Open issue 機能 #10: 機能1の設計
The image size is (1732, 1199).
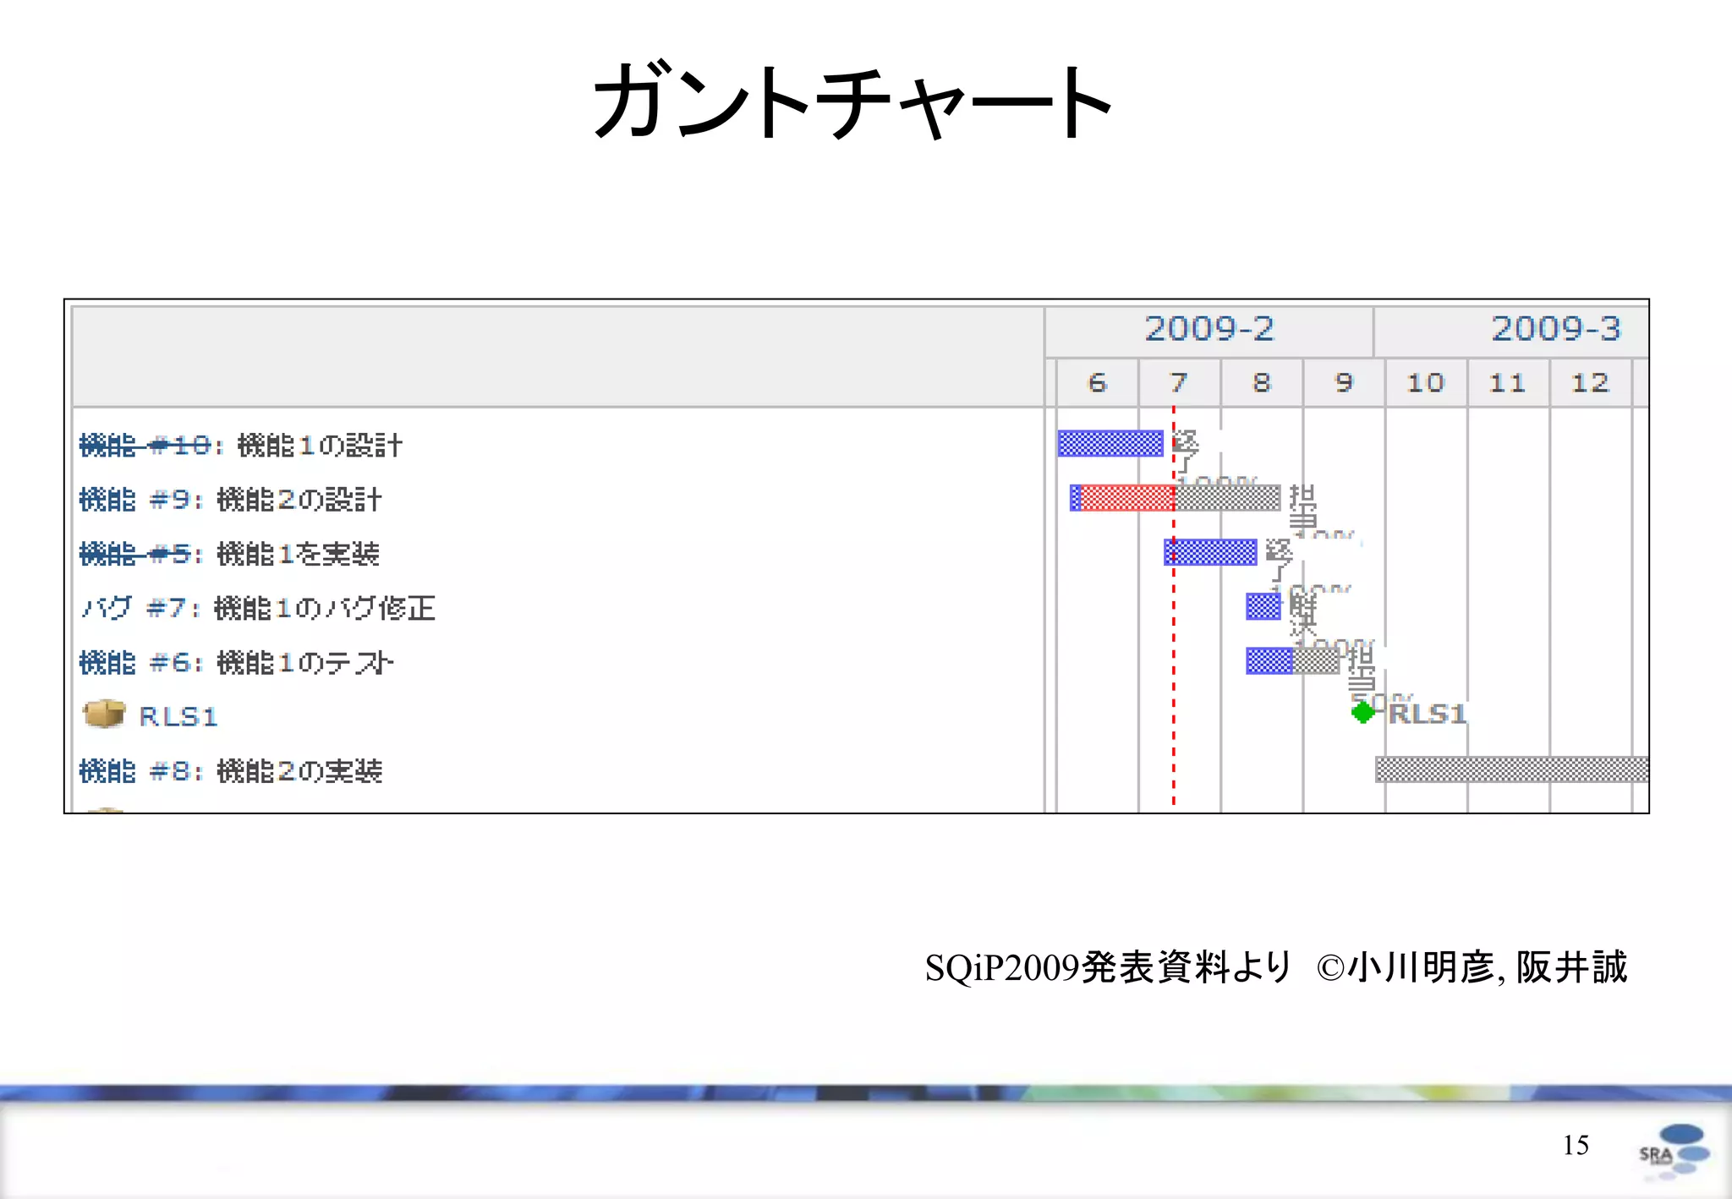coord(241,445)
